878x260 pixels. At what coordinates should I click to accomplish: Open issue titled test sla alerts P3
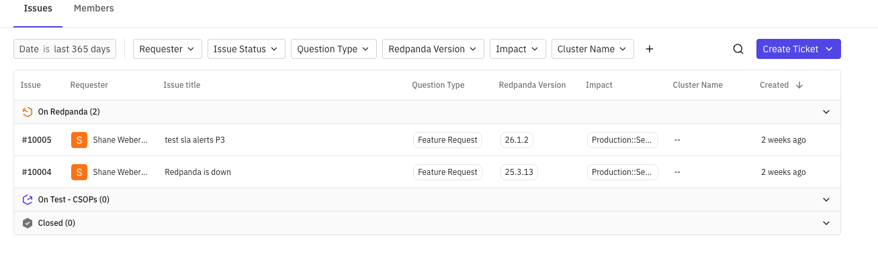point(195,140)
